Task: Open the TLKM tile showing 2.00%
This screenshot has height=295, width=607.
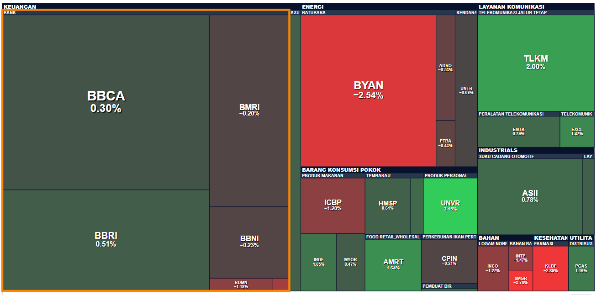Action: click(535, 62)
